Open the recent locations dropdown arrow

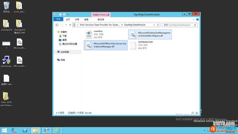click(x=66, y=25)
